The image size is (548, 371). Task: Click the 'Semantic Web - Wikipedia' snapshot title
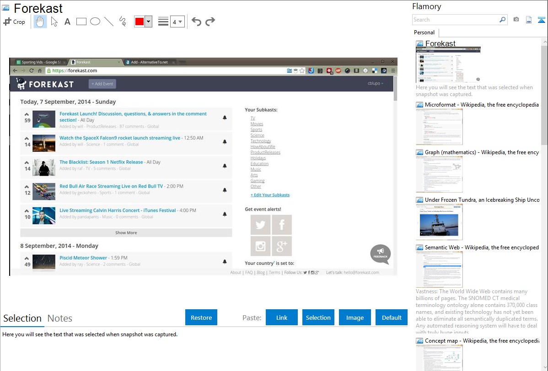[482, 247]
